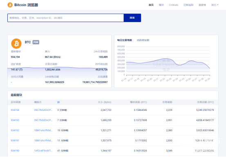Click total transactions value 1,302,961,836

[x=53, y=70]
